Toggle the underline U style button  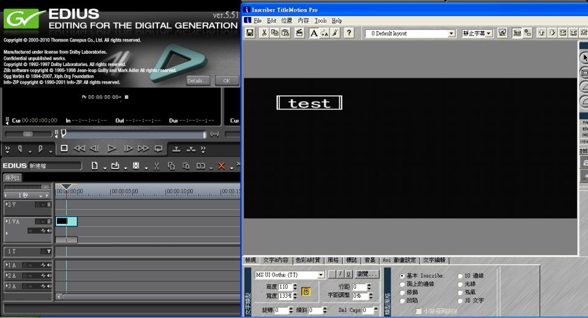(349, 274)
